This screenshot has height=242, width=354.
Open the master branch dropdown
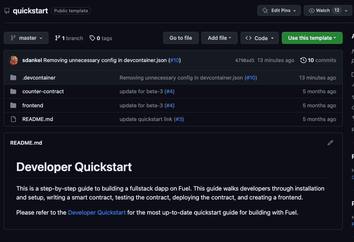tap(26, 38)
